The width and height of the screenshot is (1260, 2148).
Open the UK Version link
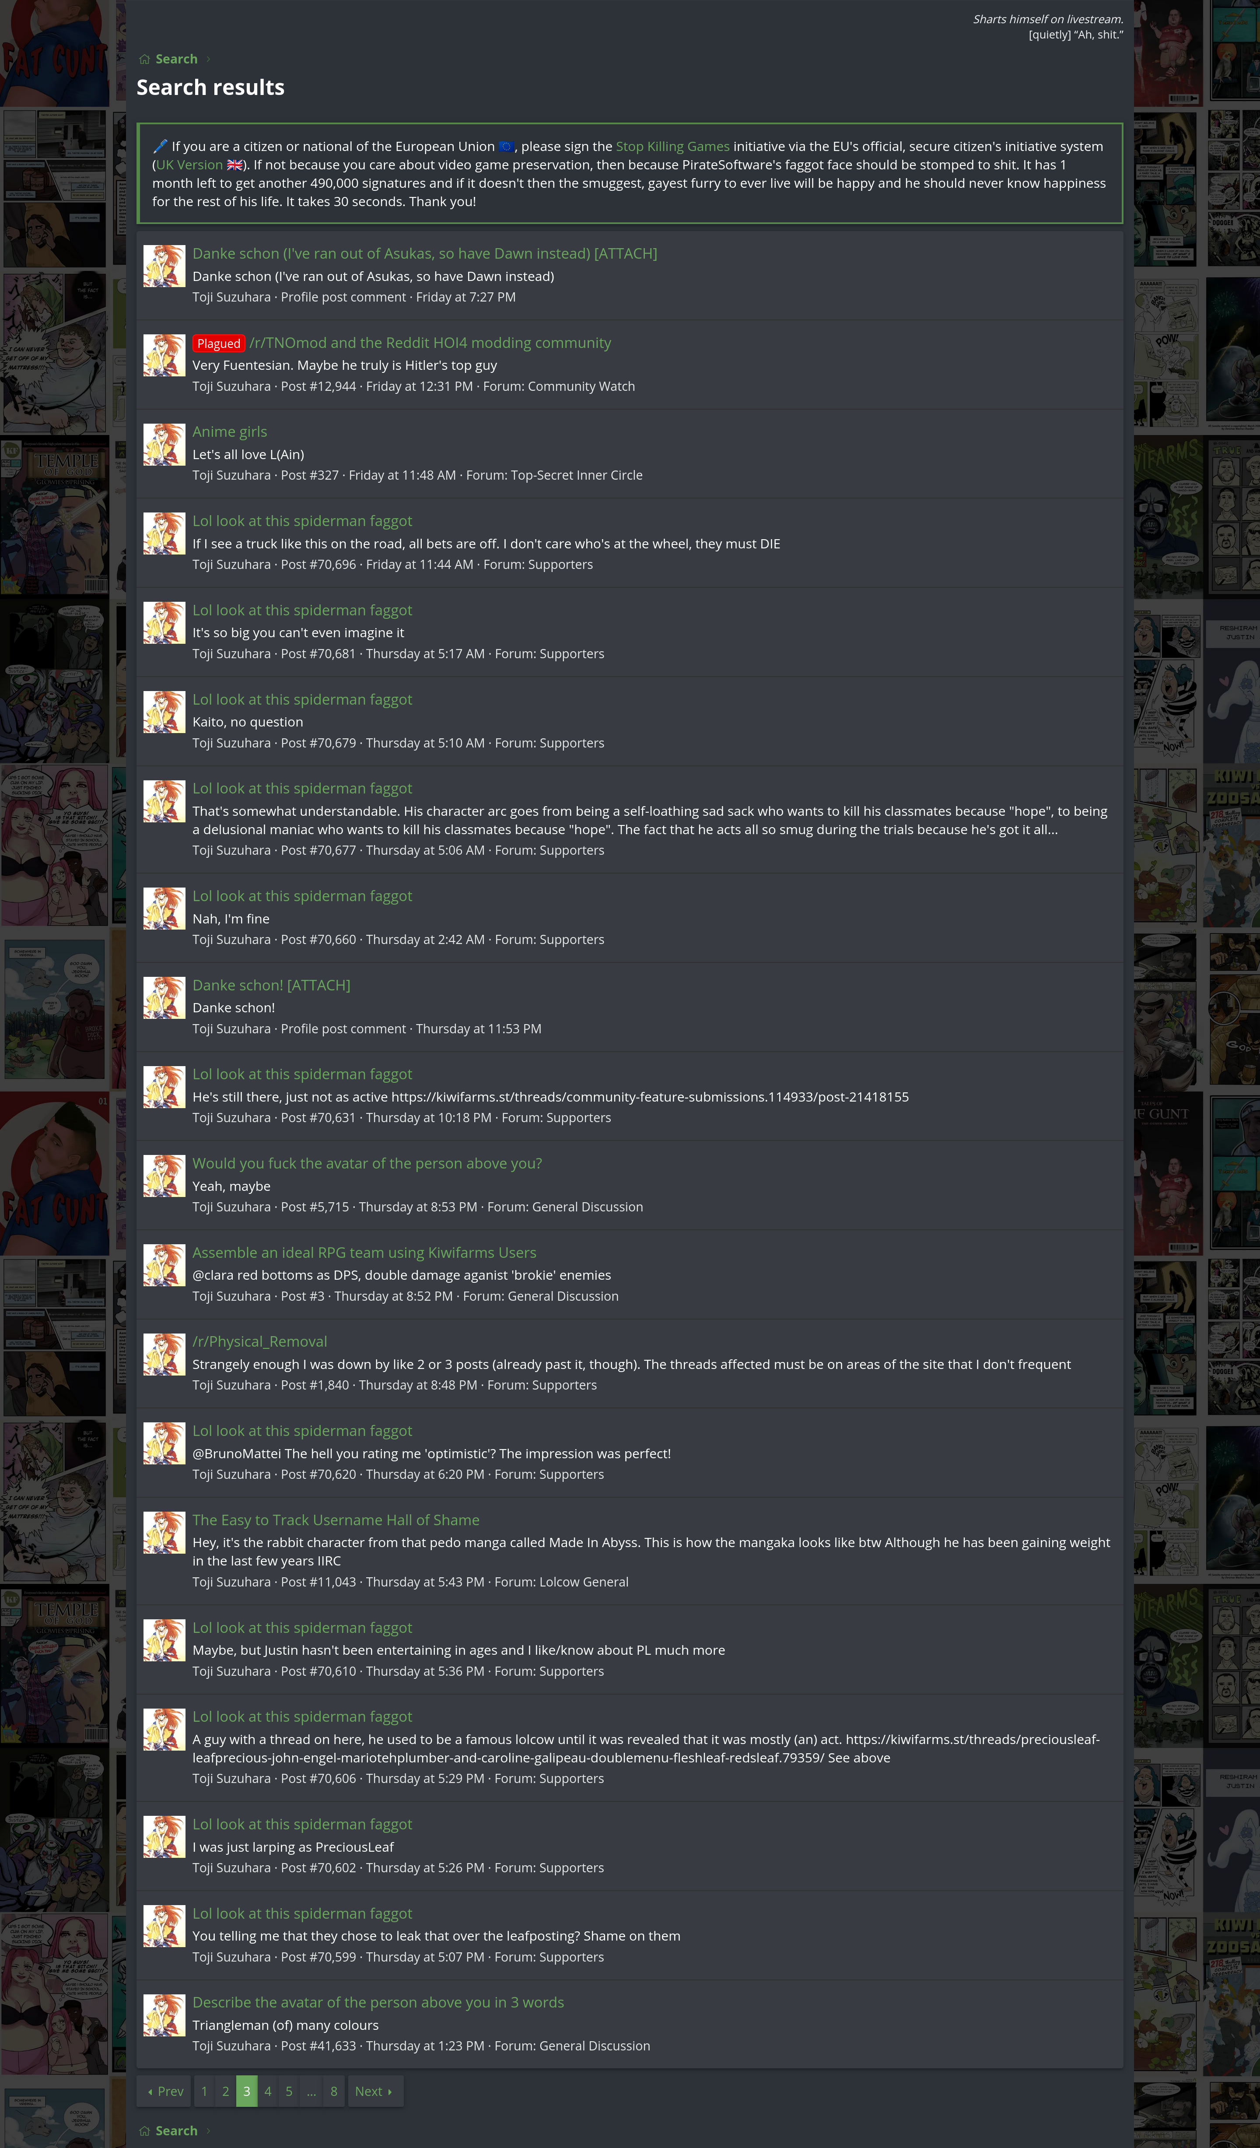(x=189, y=165)
